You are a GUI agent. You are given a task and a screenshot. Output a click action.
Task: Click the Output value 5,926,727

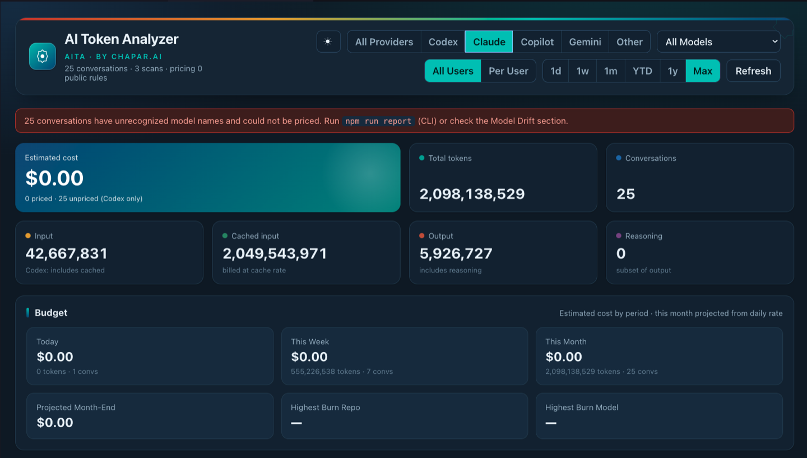[x=456, y=253]
